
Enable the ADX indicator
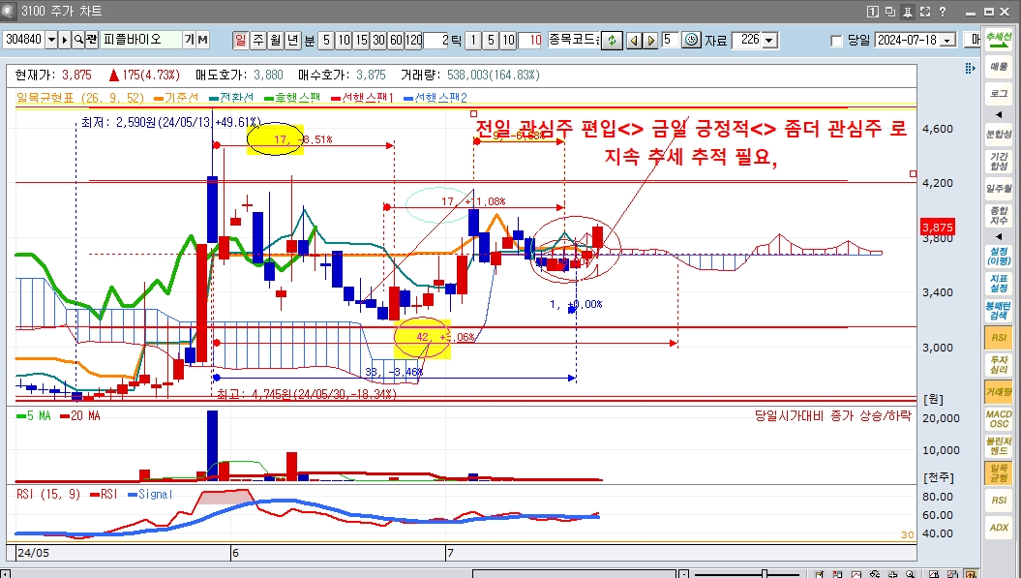click(999, 528)
